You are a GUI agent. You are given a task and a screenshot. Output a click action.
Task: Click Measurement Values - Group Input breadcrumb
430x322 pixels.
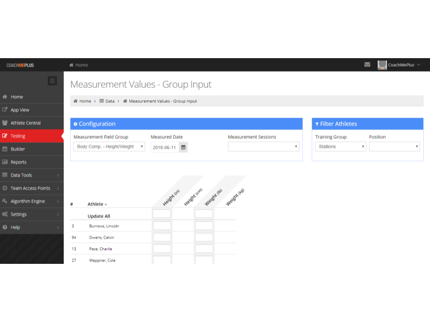[x=163, y=101]
